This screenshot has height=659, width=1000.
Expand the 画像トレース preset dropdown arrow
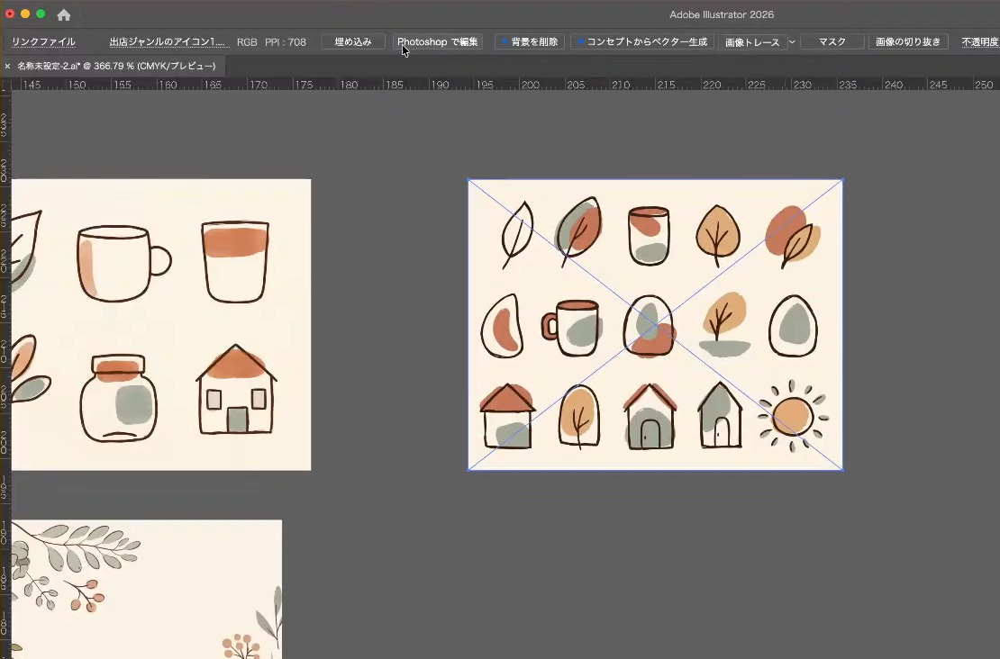792,42
